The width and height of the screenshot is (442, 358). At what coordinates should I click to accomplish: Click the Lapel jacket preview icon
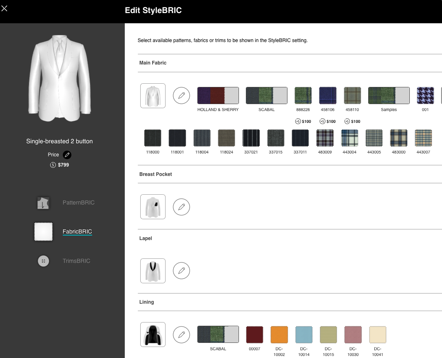pos(153,271)
